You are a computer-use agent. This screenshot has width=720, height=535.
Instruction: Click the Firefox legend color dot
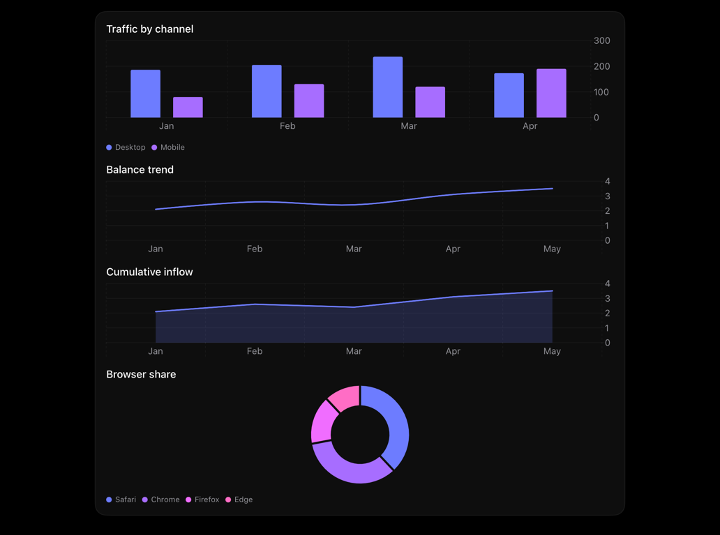188,499
